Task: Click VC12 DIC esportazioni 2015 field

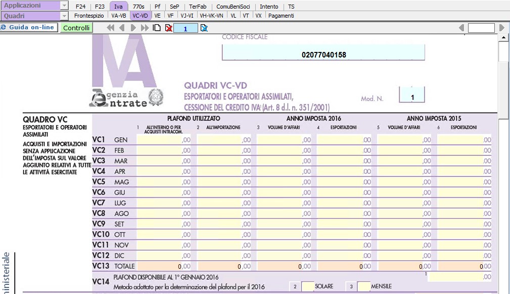Action: [464, 255]
